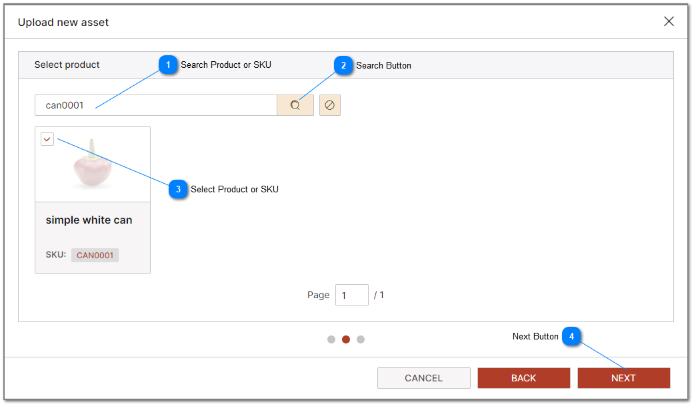Click the CAN0001 SKU tag
The height and width of the screenshot is (406, 694).
[95, 255]
